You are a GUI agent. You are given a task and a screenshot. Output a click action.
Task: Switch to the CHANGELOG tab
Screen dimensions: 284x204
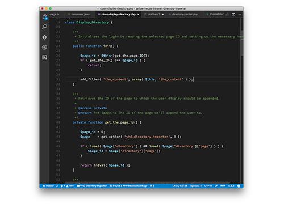click(215, 14)
